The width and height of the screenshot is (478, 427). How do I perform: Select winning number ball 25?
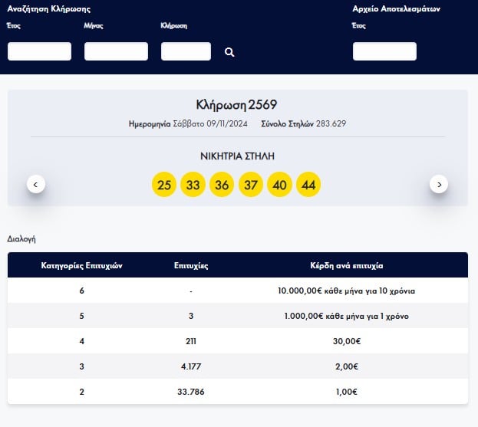pyautogui.click(x=164, y=185)
